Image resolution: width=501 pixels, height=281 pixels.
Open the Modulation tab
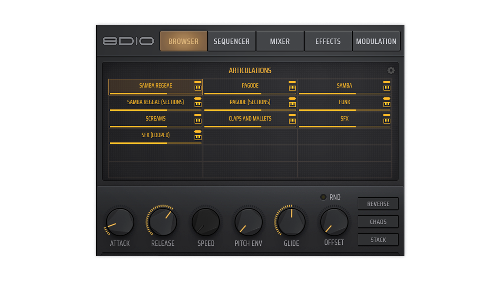376,41
